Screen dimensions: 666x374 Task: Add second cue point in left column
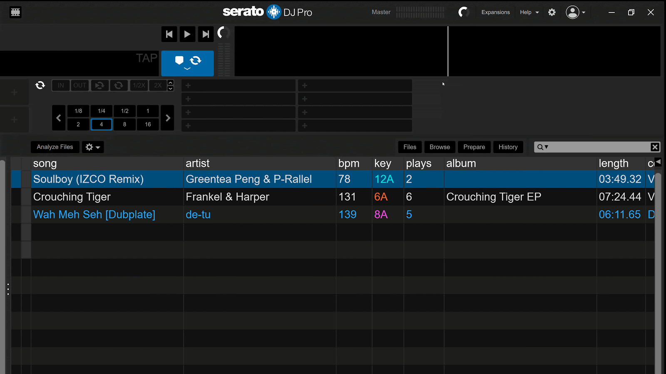click(x=239, y=99)
